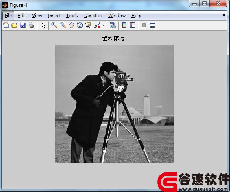Open the Desktop menu

tap(93, 16)
